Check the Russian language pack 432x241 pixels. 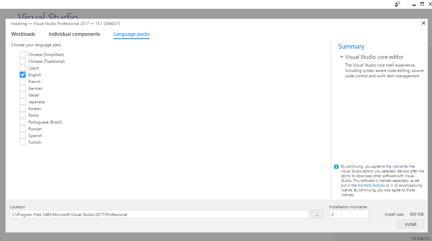tap(22, 129)
